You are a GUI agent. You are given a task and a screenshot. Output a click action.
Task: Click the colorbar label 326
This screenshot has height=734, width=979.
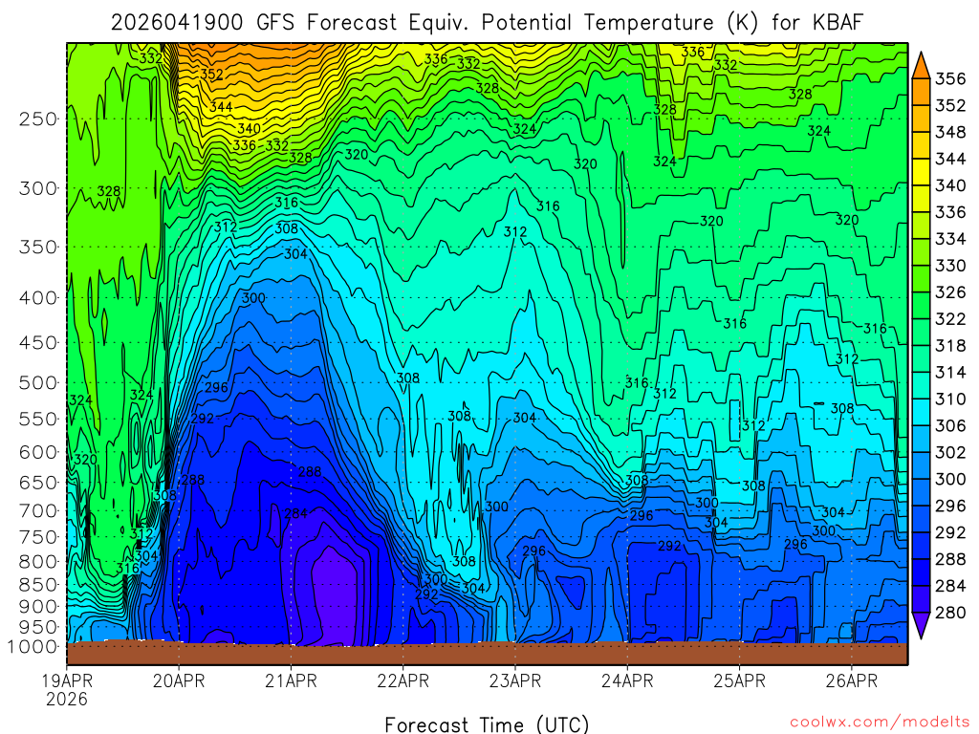[x=950, y=292]
